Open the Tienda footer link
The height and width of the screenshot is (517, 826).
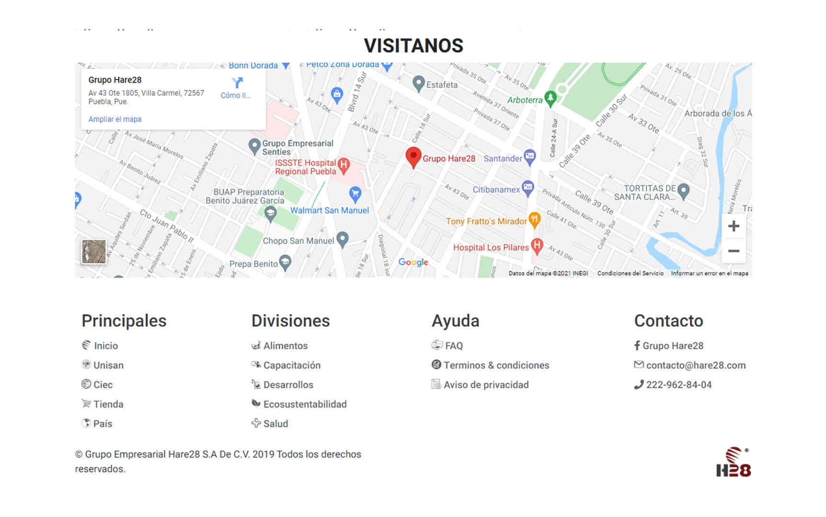coord(108,404)
